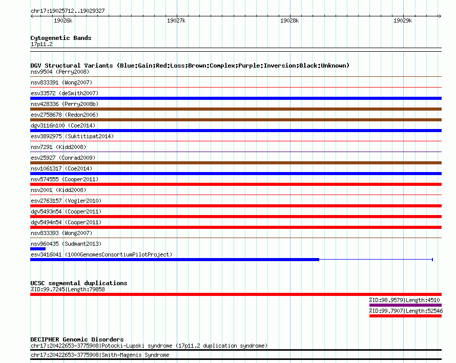Click the 19026k ruler tick label

pyautogui.click(x=63, y=20)
